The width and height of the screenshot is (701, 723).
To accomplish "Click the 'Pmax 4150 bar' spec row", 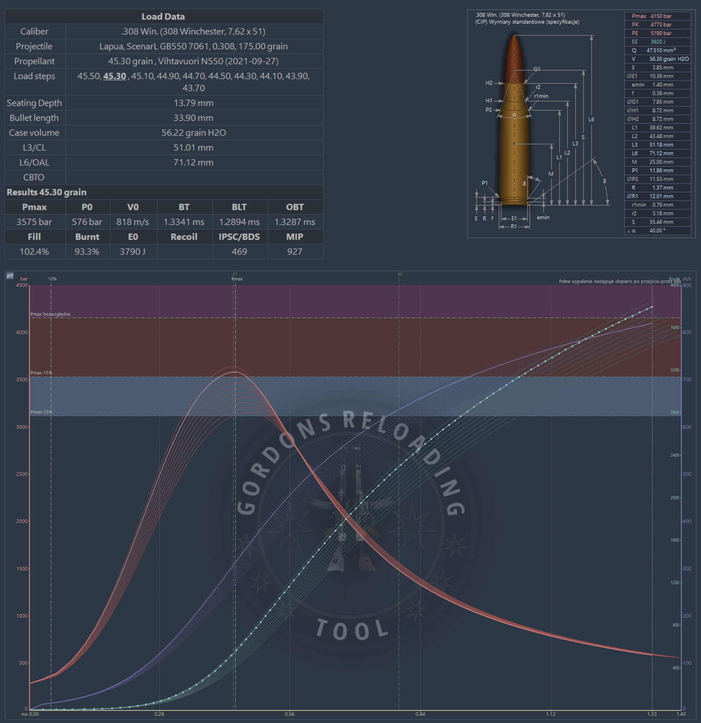I will pyautogui.click(x=658, y=16).
